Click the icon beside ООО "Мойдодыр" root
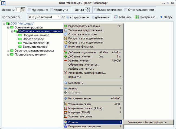 (x=8, y=24)
